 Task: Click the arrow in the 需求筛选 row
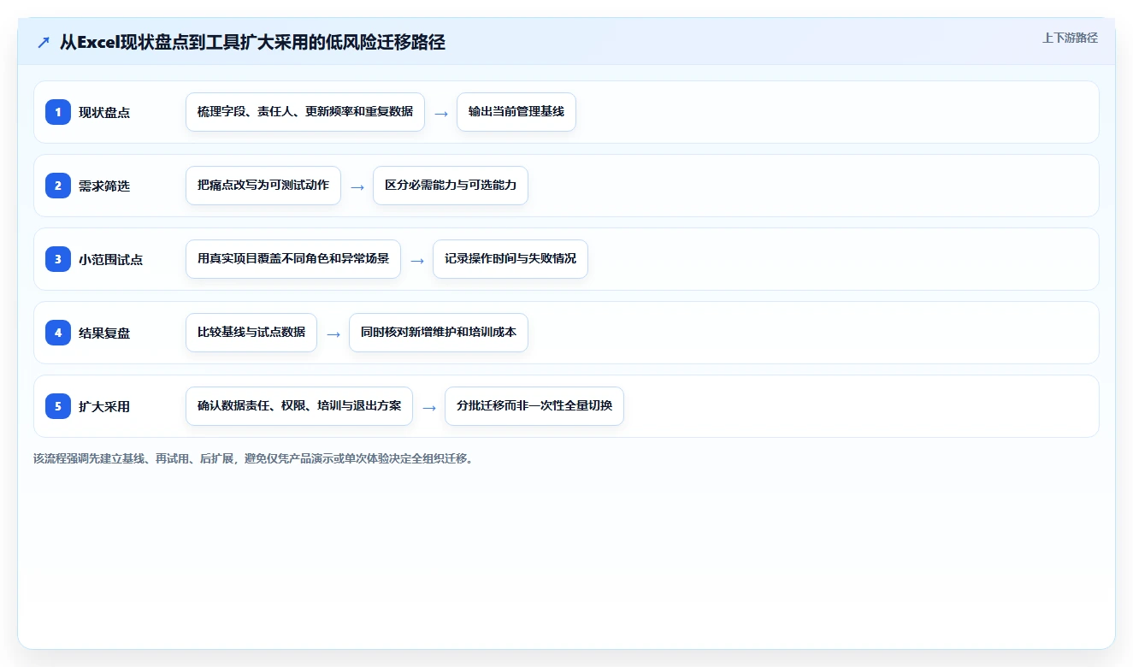coord(357,187)
